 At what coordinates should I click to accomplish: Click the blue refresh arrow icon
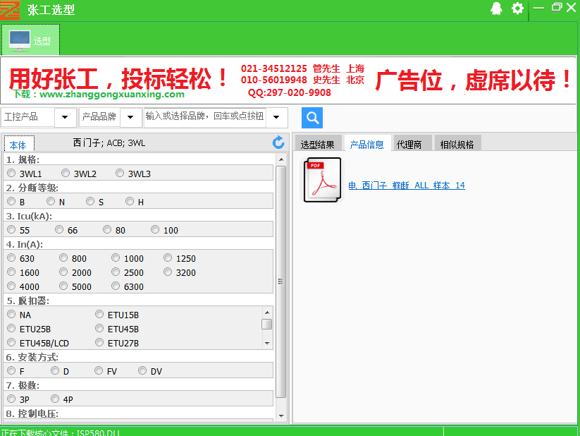(x=278, y=143)
